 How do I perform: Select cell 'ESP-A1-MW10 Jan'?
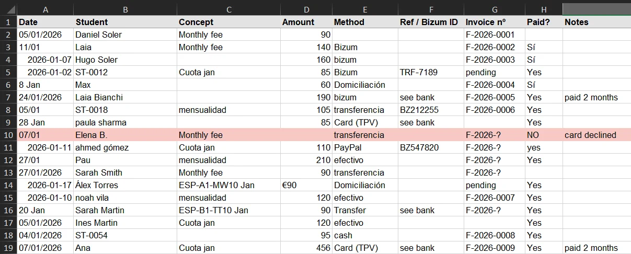pos(229,185)
